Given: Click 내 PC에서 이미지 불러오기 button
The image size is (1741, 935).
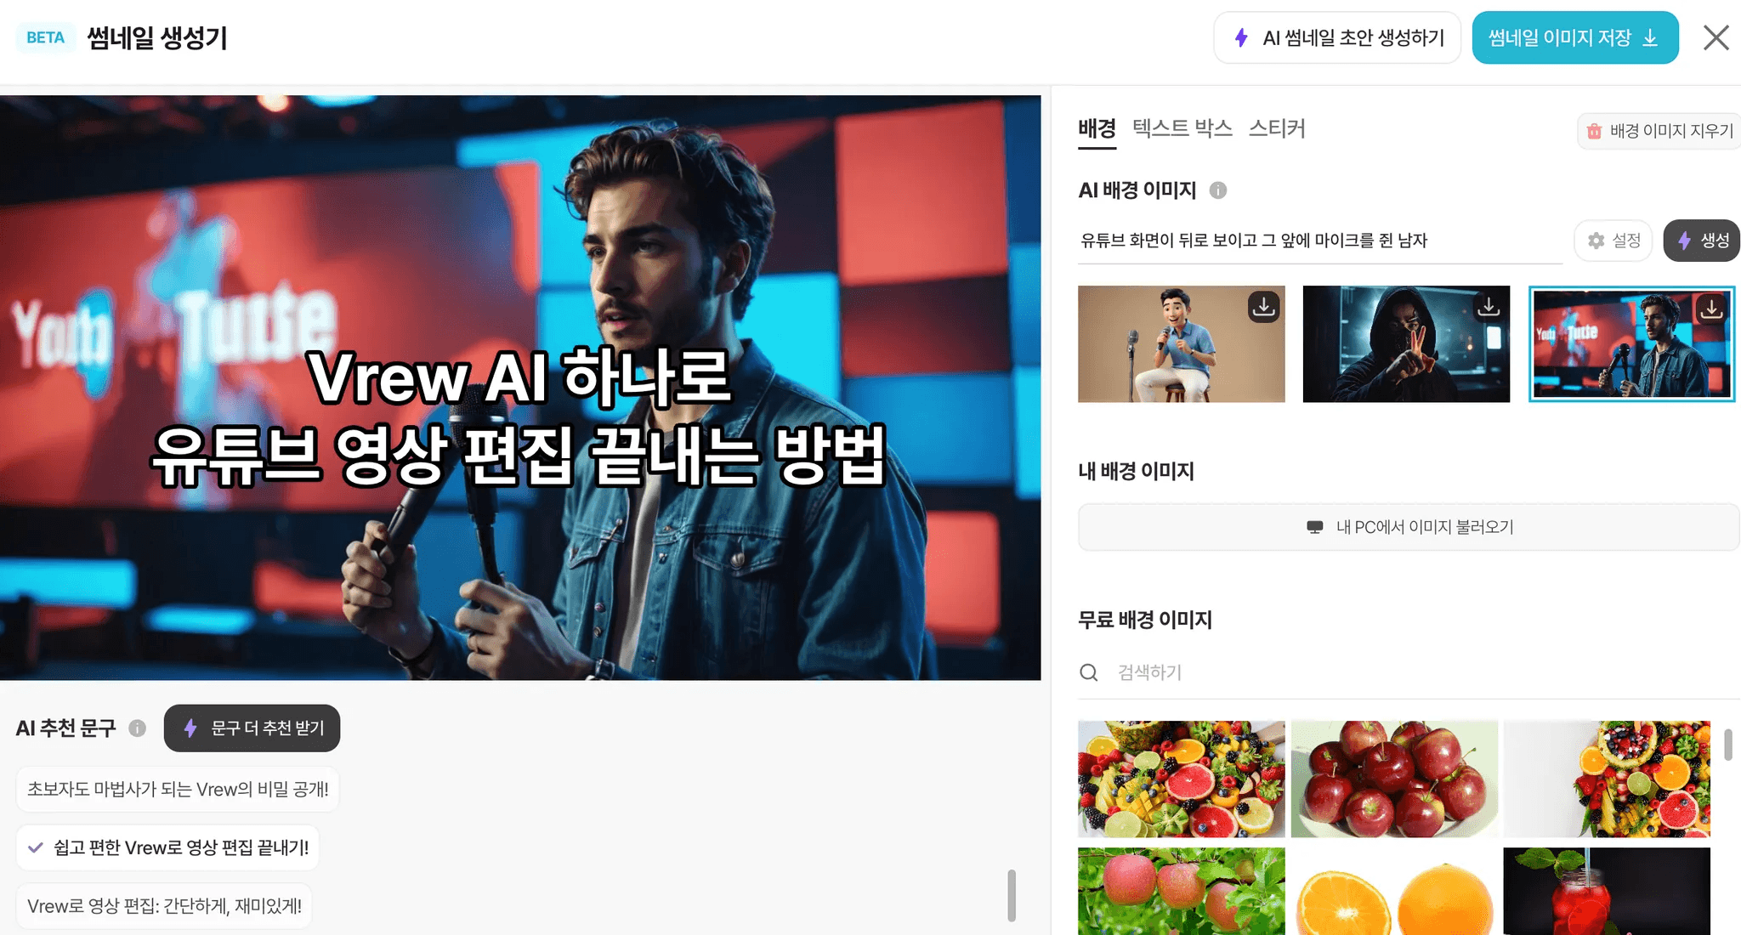Looking at the screenshot, I should click(1409, 527).
